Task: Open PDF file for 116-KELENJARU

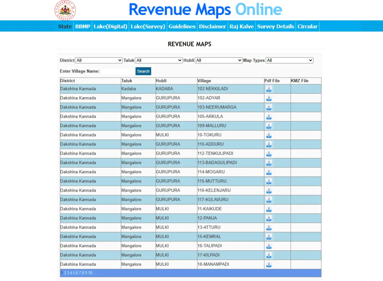Action: [269, 191]
